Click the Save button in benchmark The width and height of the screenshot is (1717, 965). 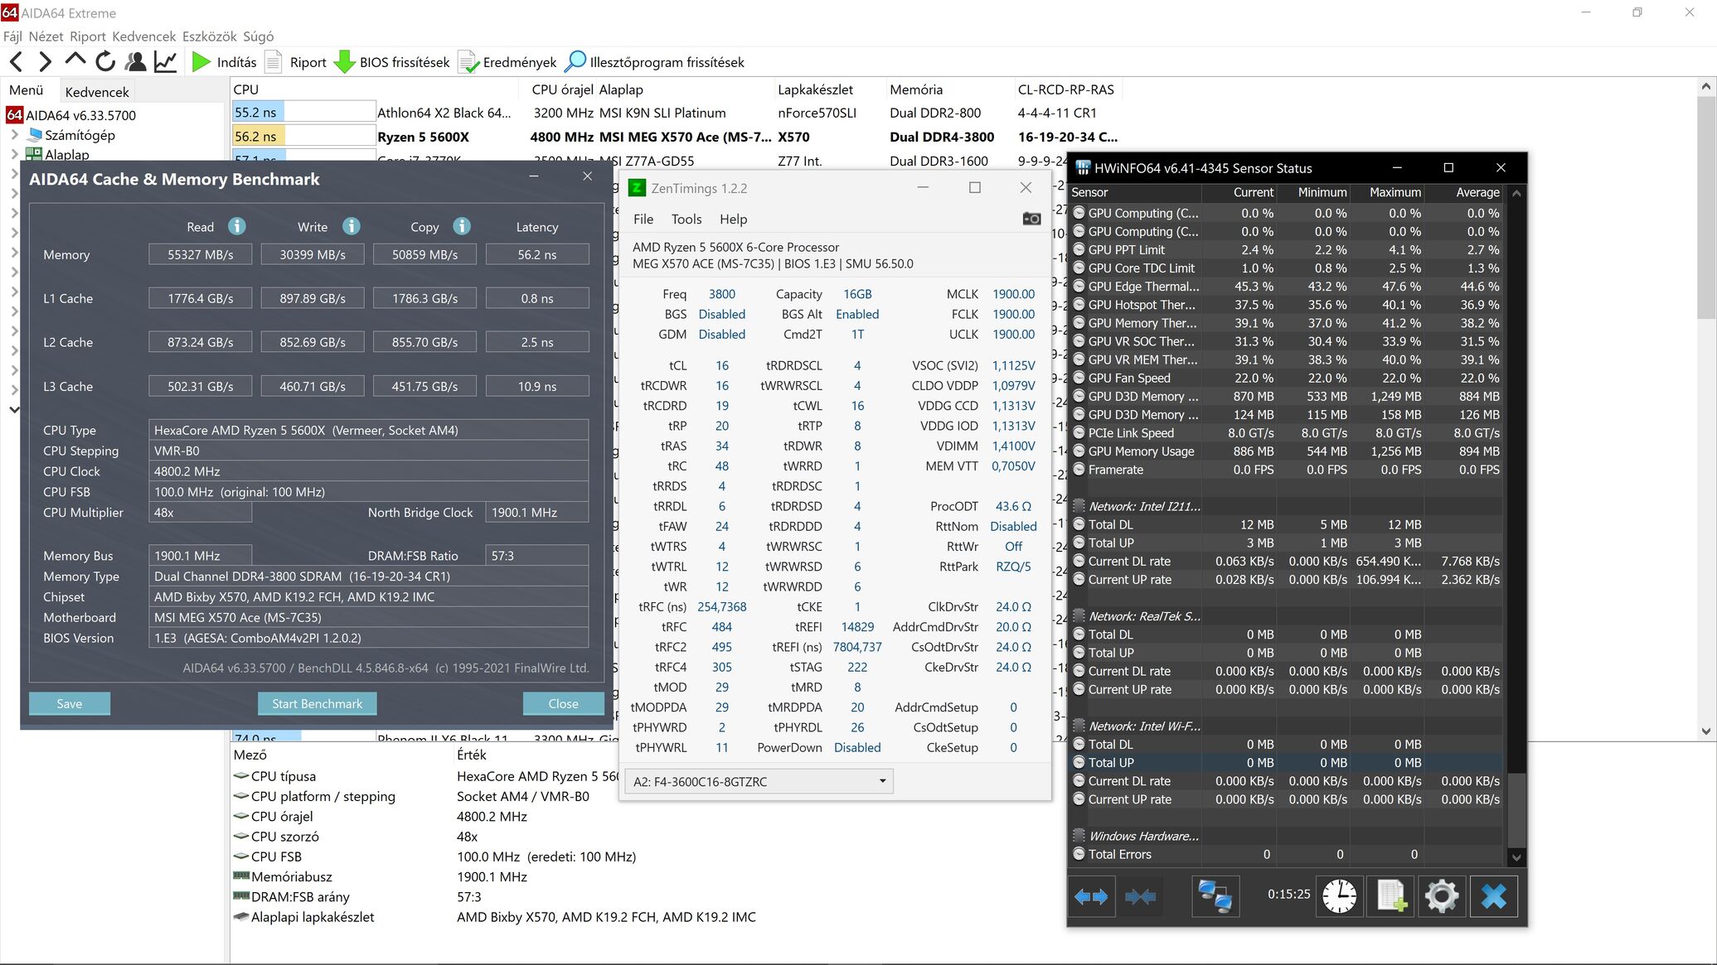(70, 703)
